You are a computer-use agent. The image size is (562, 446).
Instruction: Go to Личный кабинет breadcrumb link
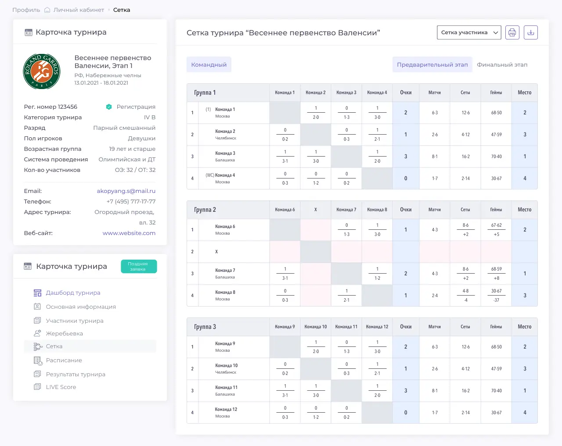click(79, 10)
